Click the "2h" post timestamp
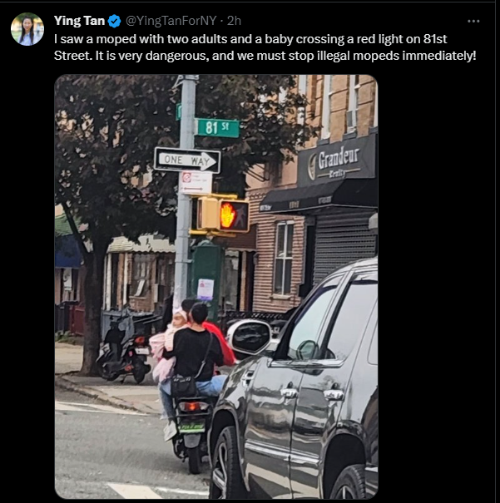The width and height of the screenshot is (500, 503). (234, 21)
